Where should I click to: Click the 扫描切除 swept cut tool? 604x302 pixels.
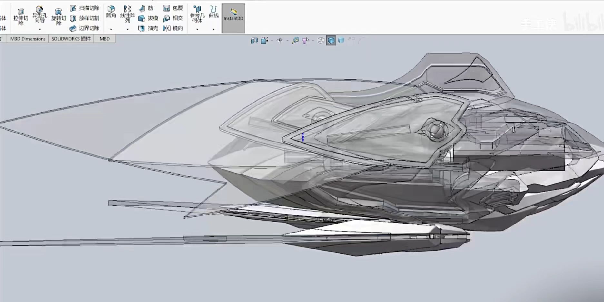click(84, 8)
